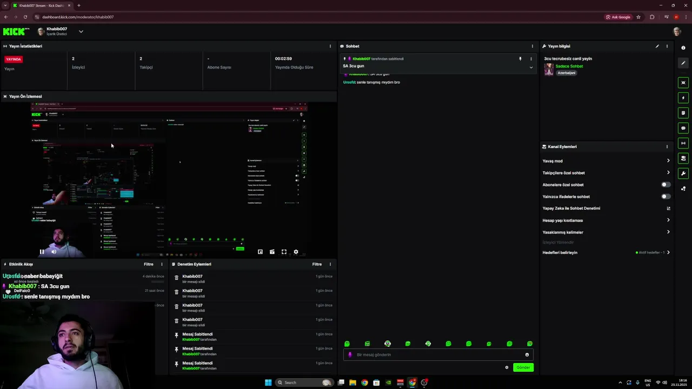
Task: Click the Azerbaijani language tag
Action: pyautogui.click(x=567, y=73)
